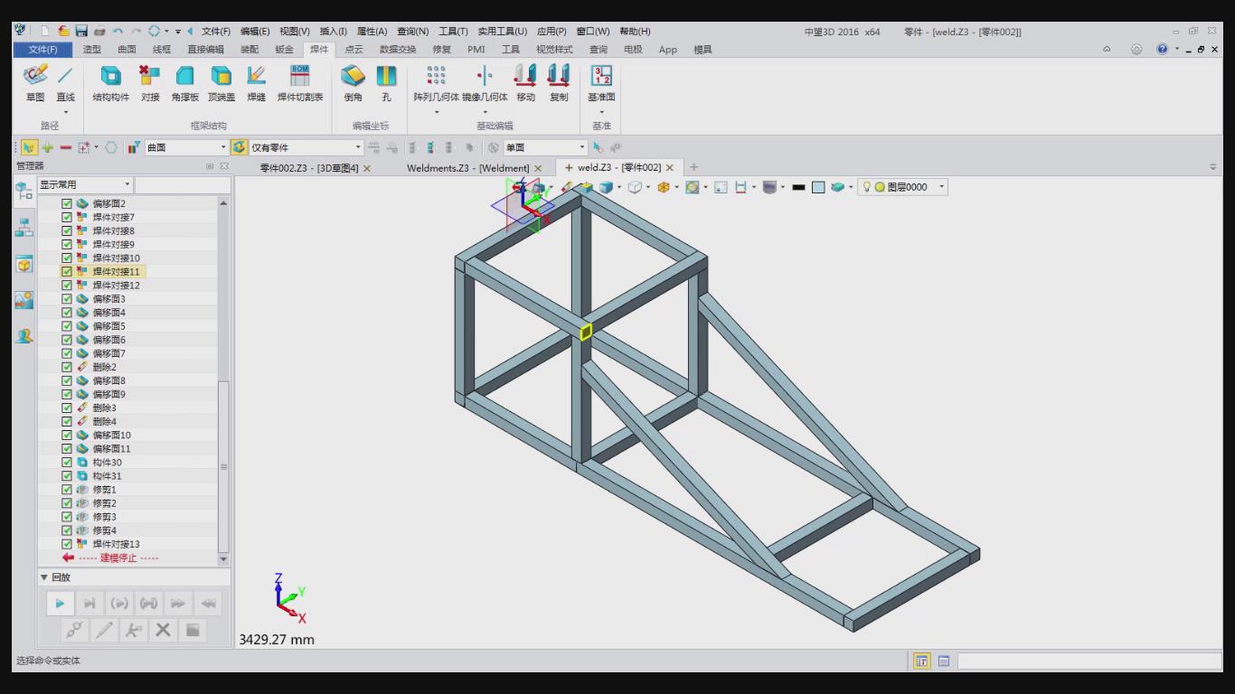The height and width of the screenshot is (694, 1235).
Task: Click the command input field in status bar
Action: click(1089, 661)
